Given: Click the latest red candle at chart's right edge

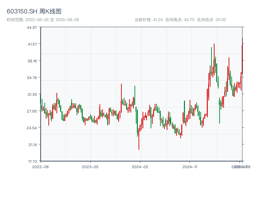Looking at the screenshot, I should (x=242, y=56).
